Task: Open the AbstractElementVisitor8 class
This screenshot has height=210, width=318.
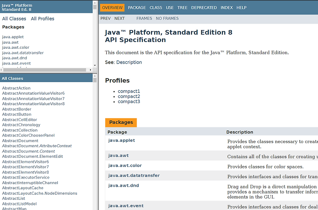Action: click(25, 172)
